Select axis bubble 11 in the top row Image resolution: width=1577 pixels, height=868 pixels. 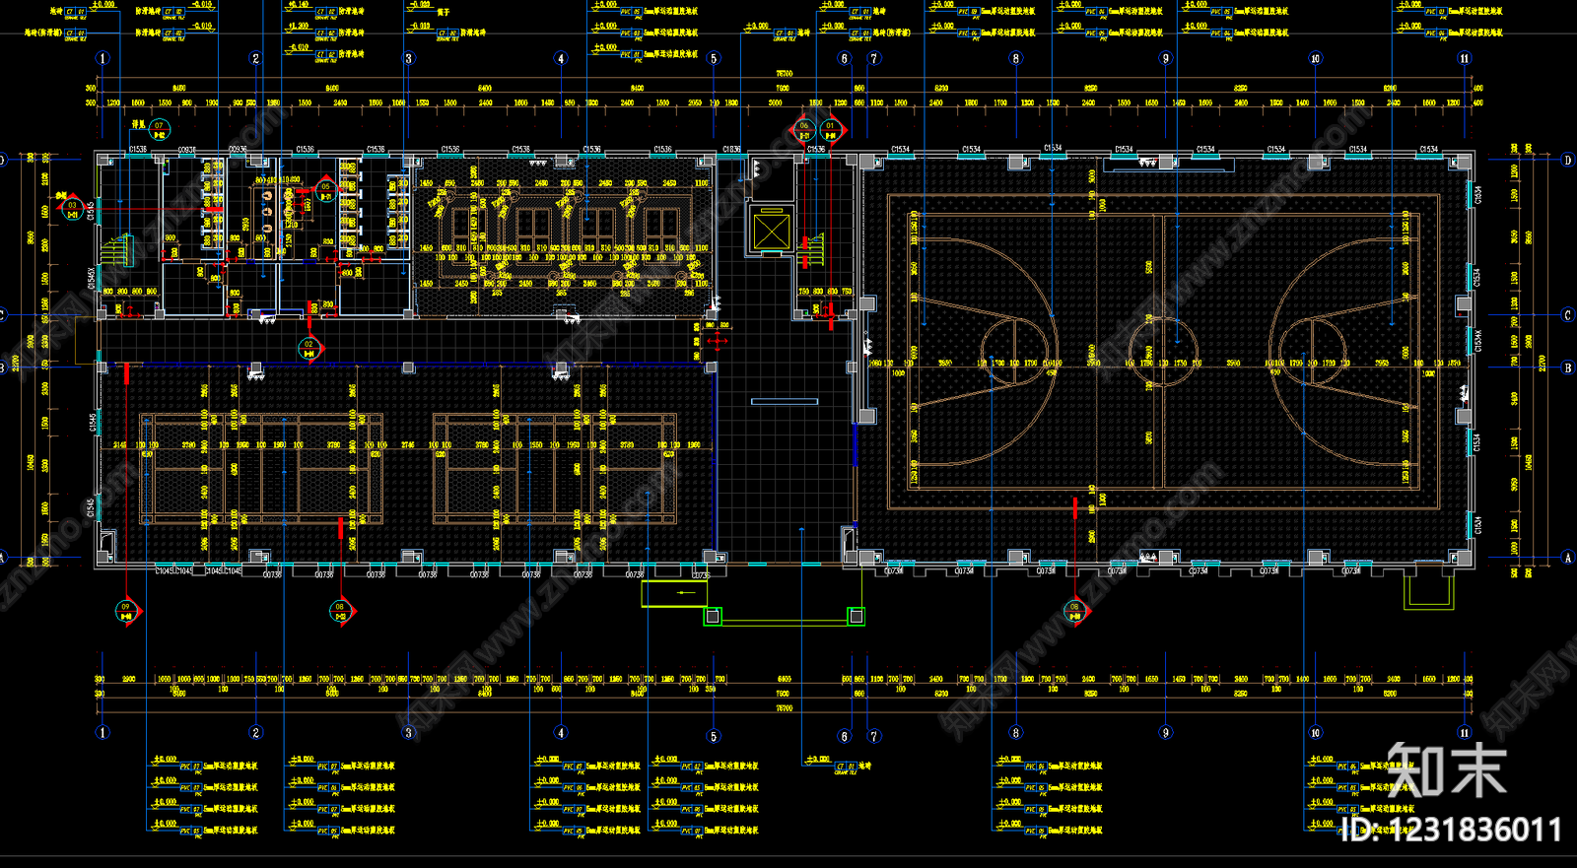pos(1465,58)
